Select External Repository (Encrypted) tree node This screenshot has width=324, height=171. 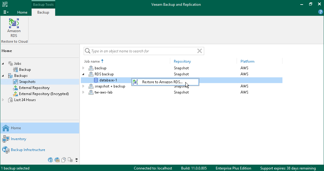click(x=44, y=94)
